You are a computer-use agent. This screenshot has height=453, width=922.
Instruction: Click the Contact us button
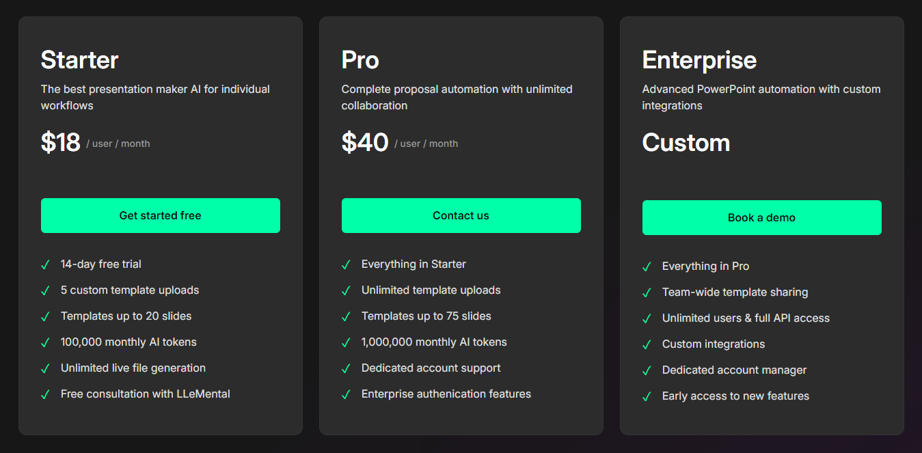click(461, 215)
